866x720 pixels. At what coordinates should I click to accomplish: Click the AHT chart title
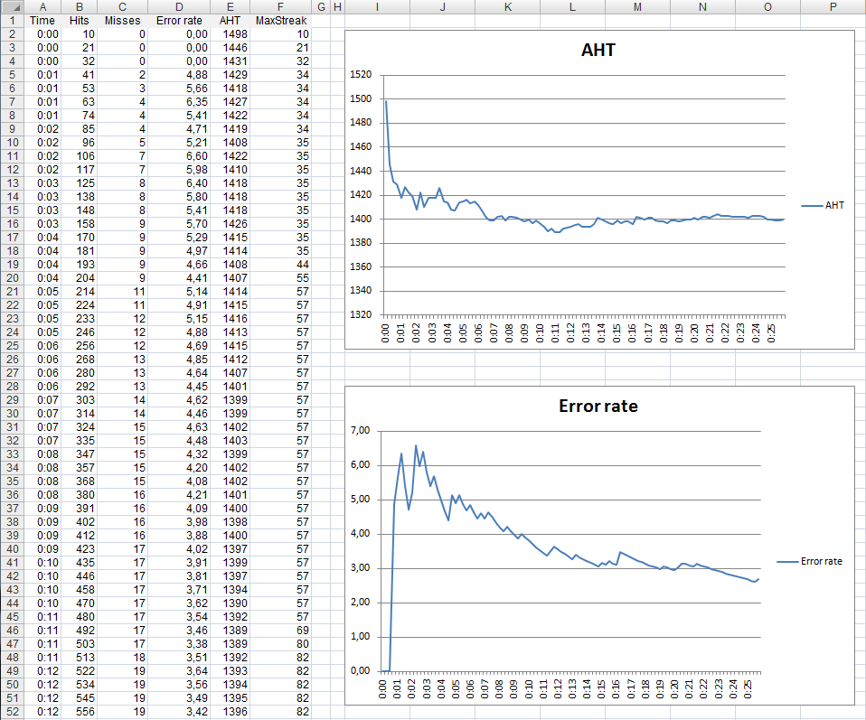[600, 51]
